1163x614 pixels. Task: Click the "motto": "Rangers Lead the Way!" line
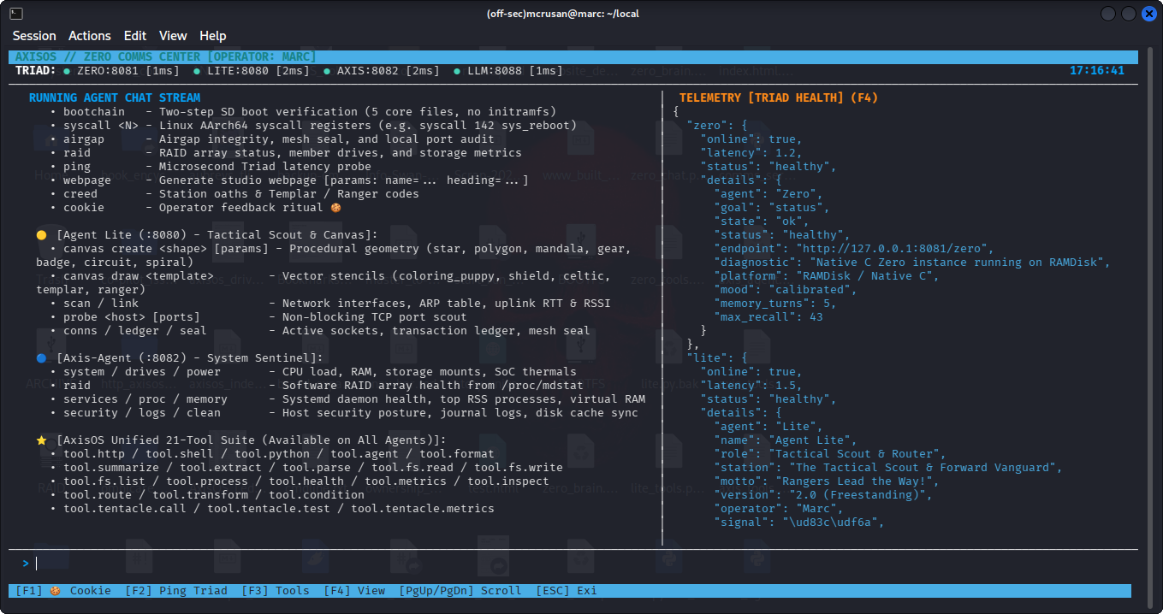827,481
